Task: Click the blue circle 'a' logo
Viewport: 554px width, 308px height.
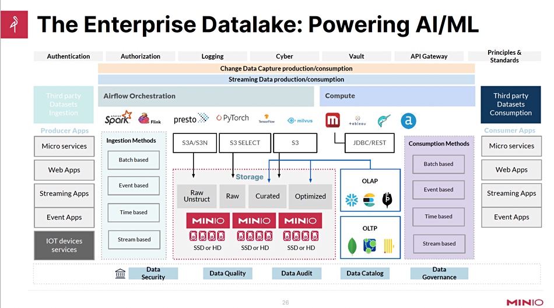Action: tap(408, 121)
